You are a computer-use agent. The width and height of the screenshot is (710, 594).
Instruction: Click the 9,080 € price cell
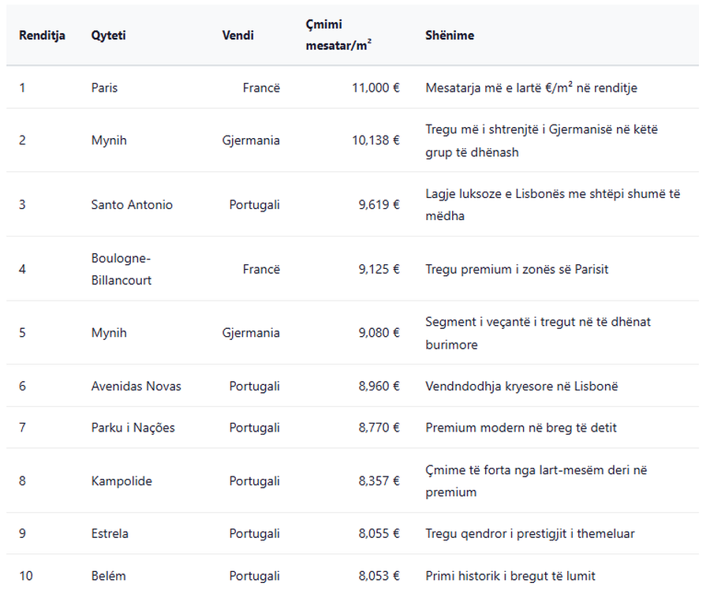click(x=379, y=333)
